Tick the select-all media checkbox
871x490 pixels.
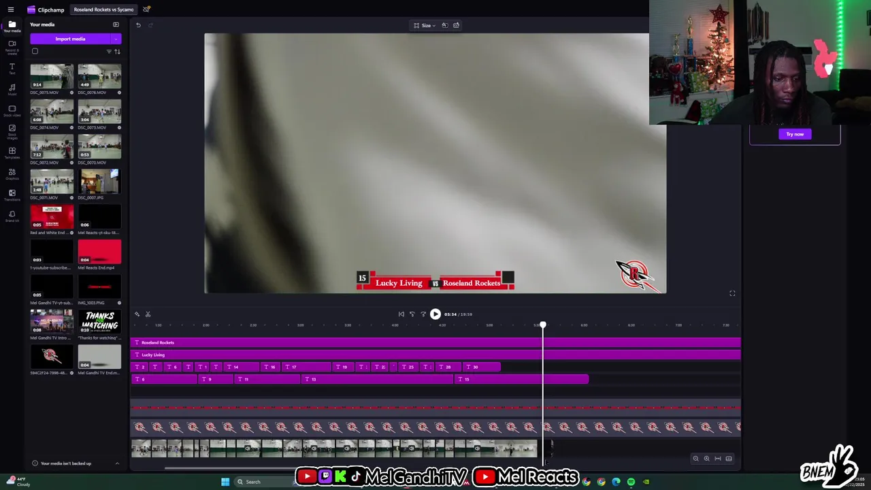pyautogui.click(x=35, y=51)
